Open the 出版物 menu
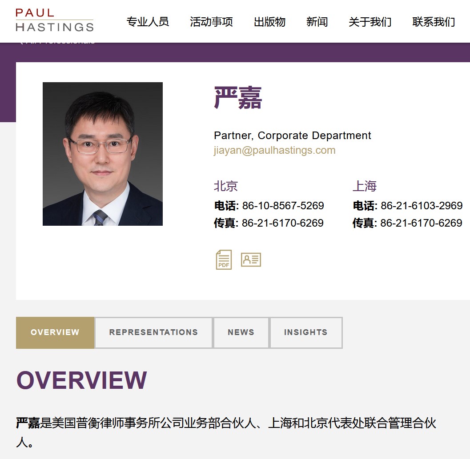470x459 pixels. pos(269,22)
